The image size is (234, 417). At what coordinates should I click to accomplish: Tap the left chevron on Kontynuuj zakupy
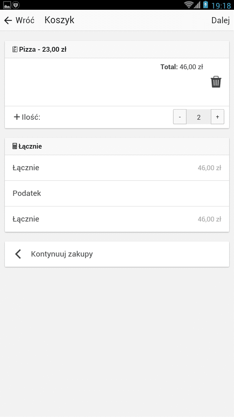tap(18, 254)
